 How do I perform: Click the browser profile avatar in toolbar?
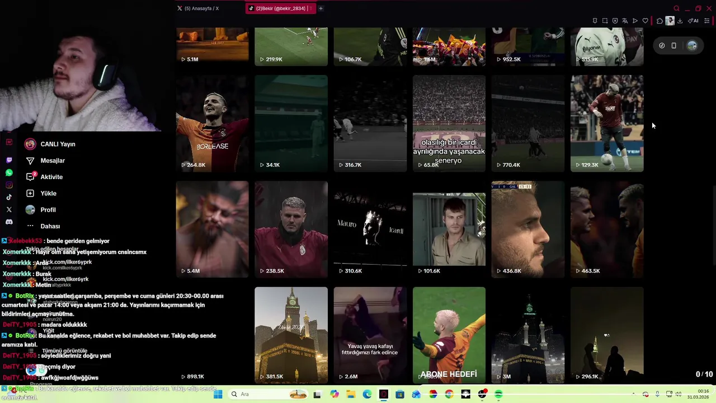pos(670,21)
